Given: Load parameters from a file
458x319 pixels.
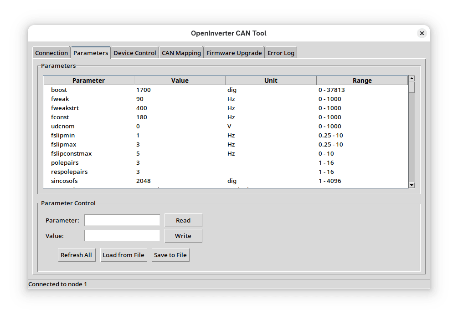Looking at the screenshot, I should click(124, 255).
